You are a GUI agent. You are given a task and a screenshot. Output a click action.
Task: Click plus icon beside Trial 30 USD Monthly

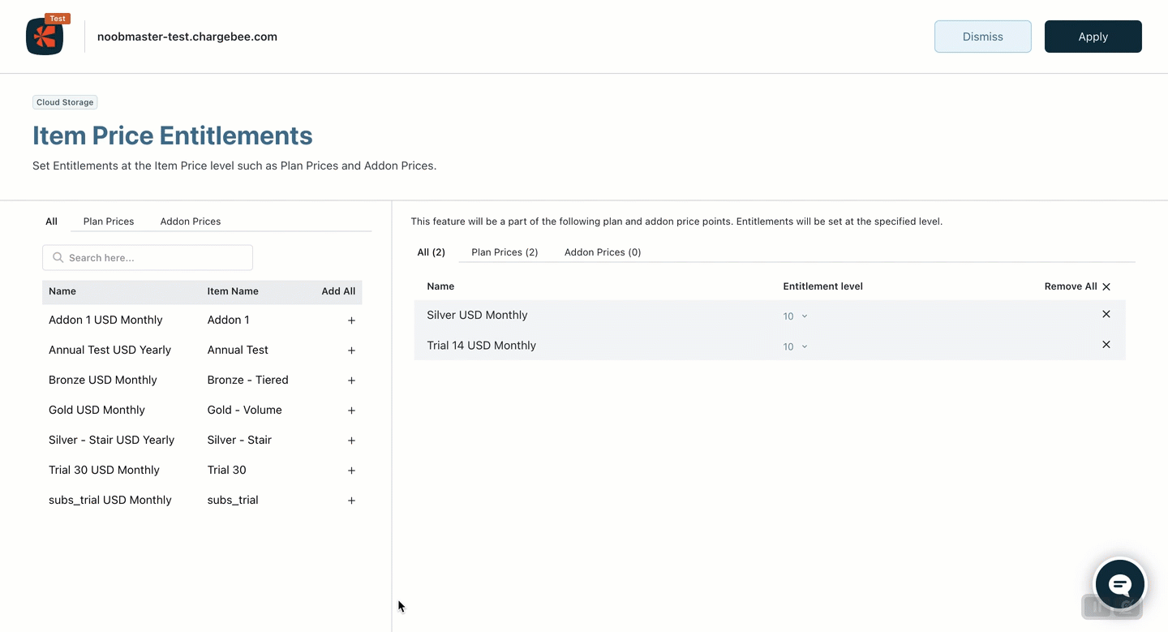[x=351, y=471]
